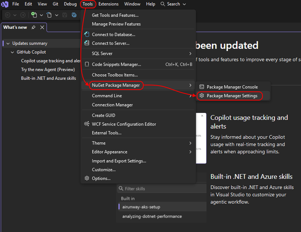Click the save file toolbar icon
The height and width of the screenshot is (232, 301).
tap(65, 15)
